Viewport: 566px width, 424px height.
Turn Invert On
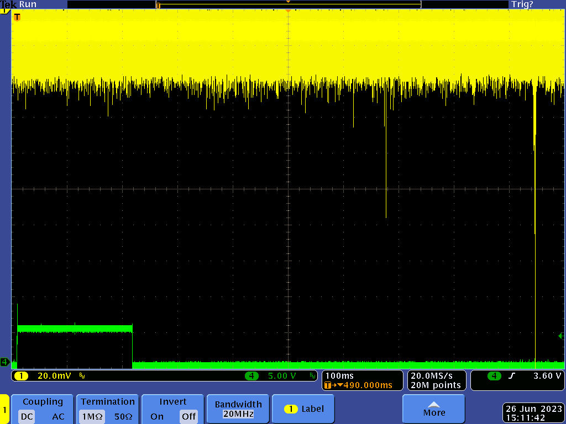157,416
